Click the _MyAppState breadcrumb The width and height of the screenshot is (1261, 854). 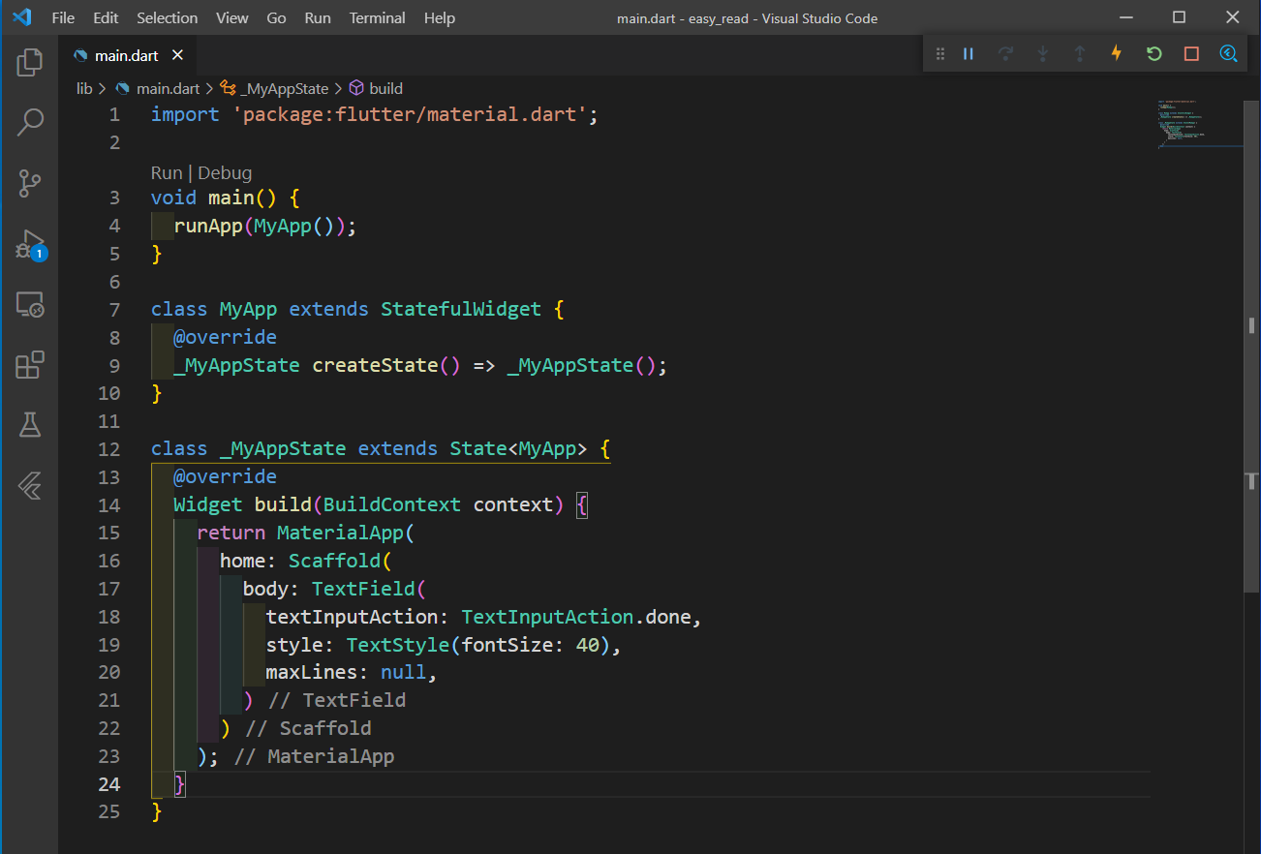(275, 88)
